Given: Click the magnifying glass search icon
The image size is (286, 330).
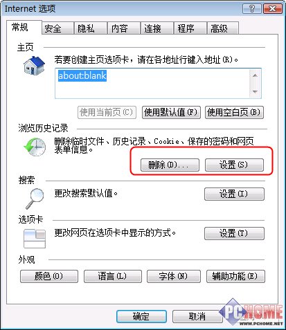Looking at the screenshot, I should (35, 199).
